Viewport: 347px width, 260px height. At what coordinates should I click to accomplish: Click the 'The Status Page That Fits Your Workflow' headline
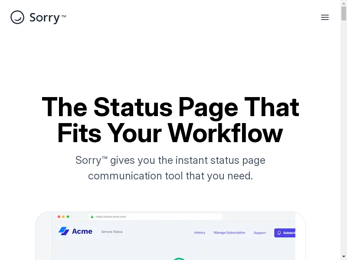point(170,120)
